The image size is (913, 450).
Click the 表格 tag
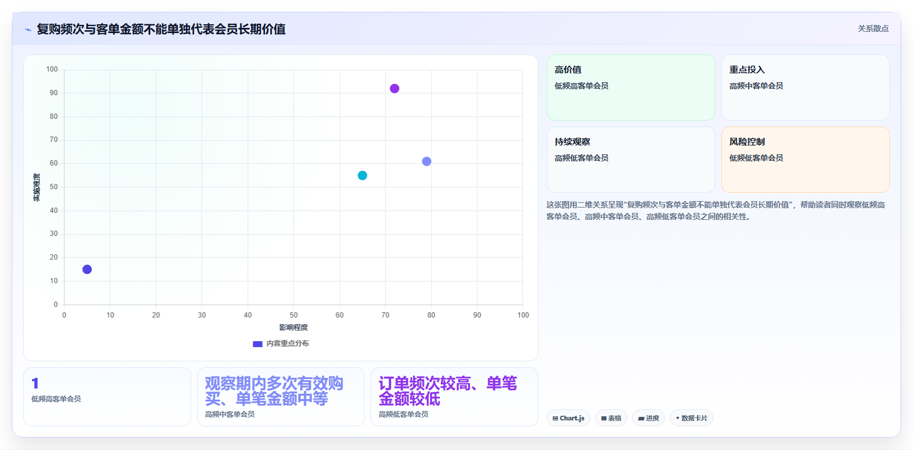[x=611, y=418]
